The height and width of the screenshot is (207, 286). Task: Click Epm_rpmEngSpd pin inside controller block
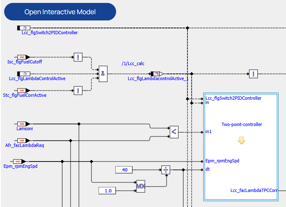click(223, 161)
